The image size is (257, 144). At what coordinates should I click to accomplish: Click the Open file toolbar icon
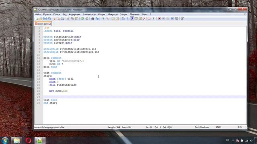[x=40, y=19]
